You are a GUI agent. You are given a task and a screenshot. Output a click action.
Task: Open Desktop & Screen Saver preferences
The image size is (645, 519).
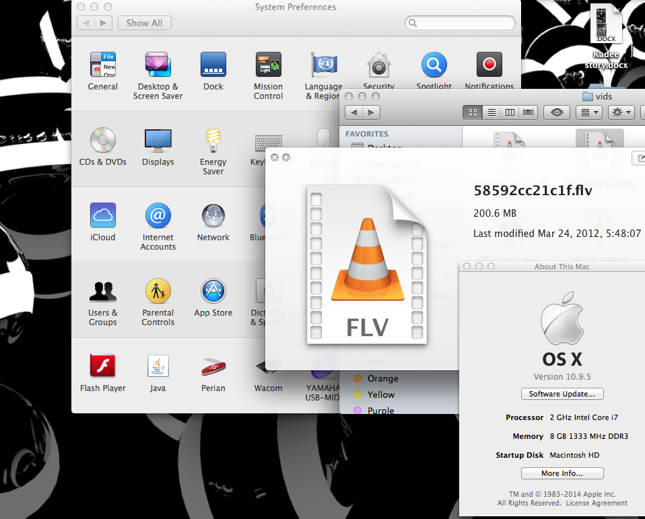tap(158, 75)
